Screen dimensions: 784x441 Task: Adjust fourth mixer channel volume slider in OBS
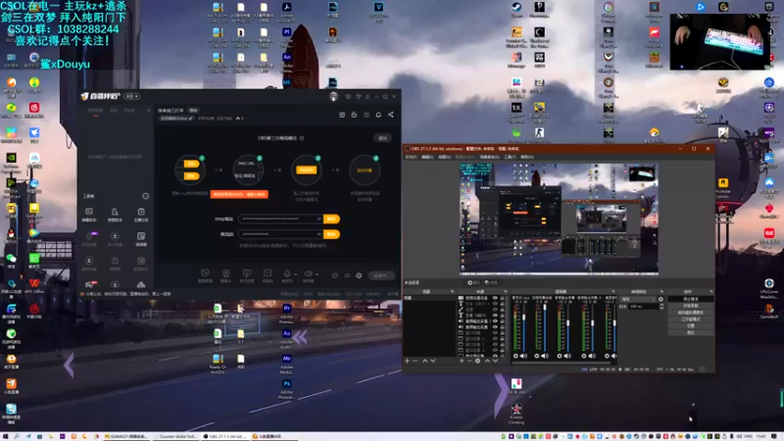[x=593, y=327]
